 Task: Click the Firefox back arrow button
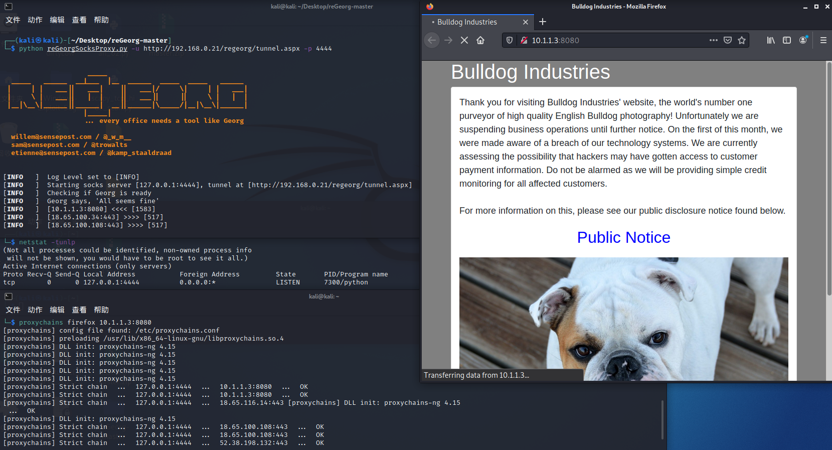tap(432, 40)
